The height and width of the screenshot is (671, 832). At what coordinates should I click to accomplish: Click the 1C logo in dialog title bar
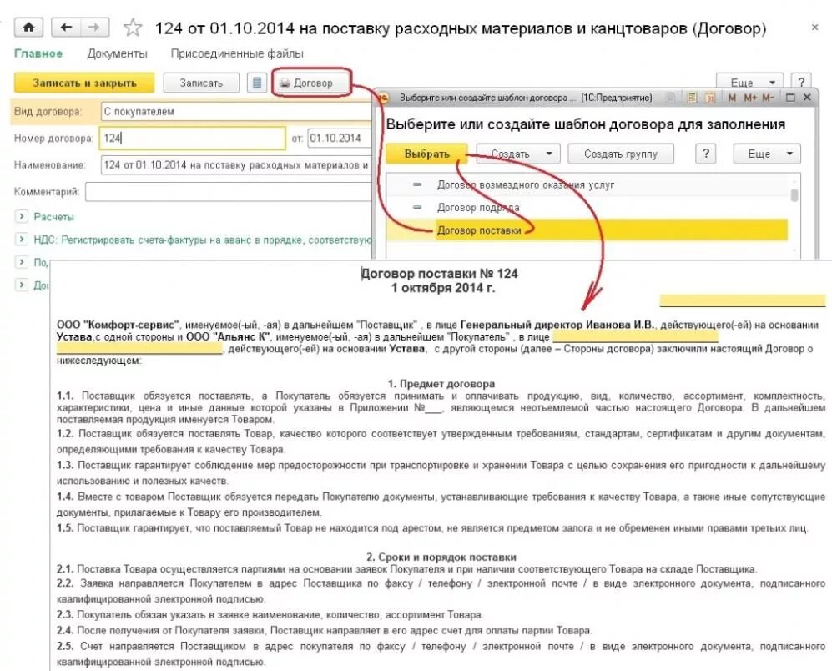[383, 98]
